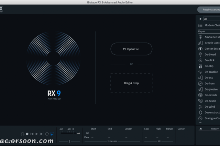The height and width of the screenshot is (146, 220).
Task: Click the output level meter bar
Action: pyautogui.click(x=68, y=133)
